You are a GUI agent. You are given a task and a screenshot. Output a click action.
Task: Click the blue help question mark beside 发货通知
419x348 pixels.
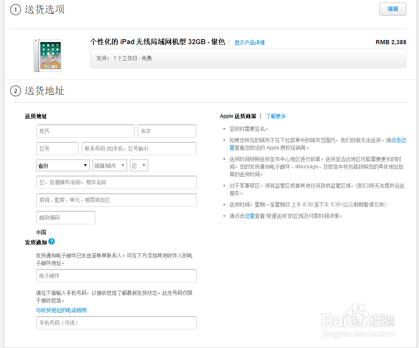(x=52, y=242)
